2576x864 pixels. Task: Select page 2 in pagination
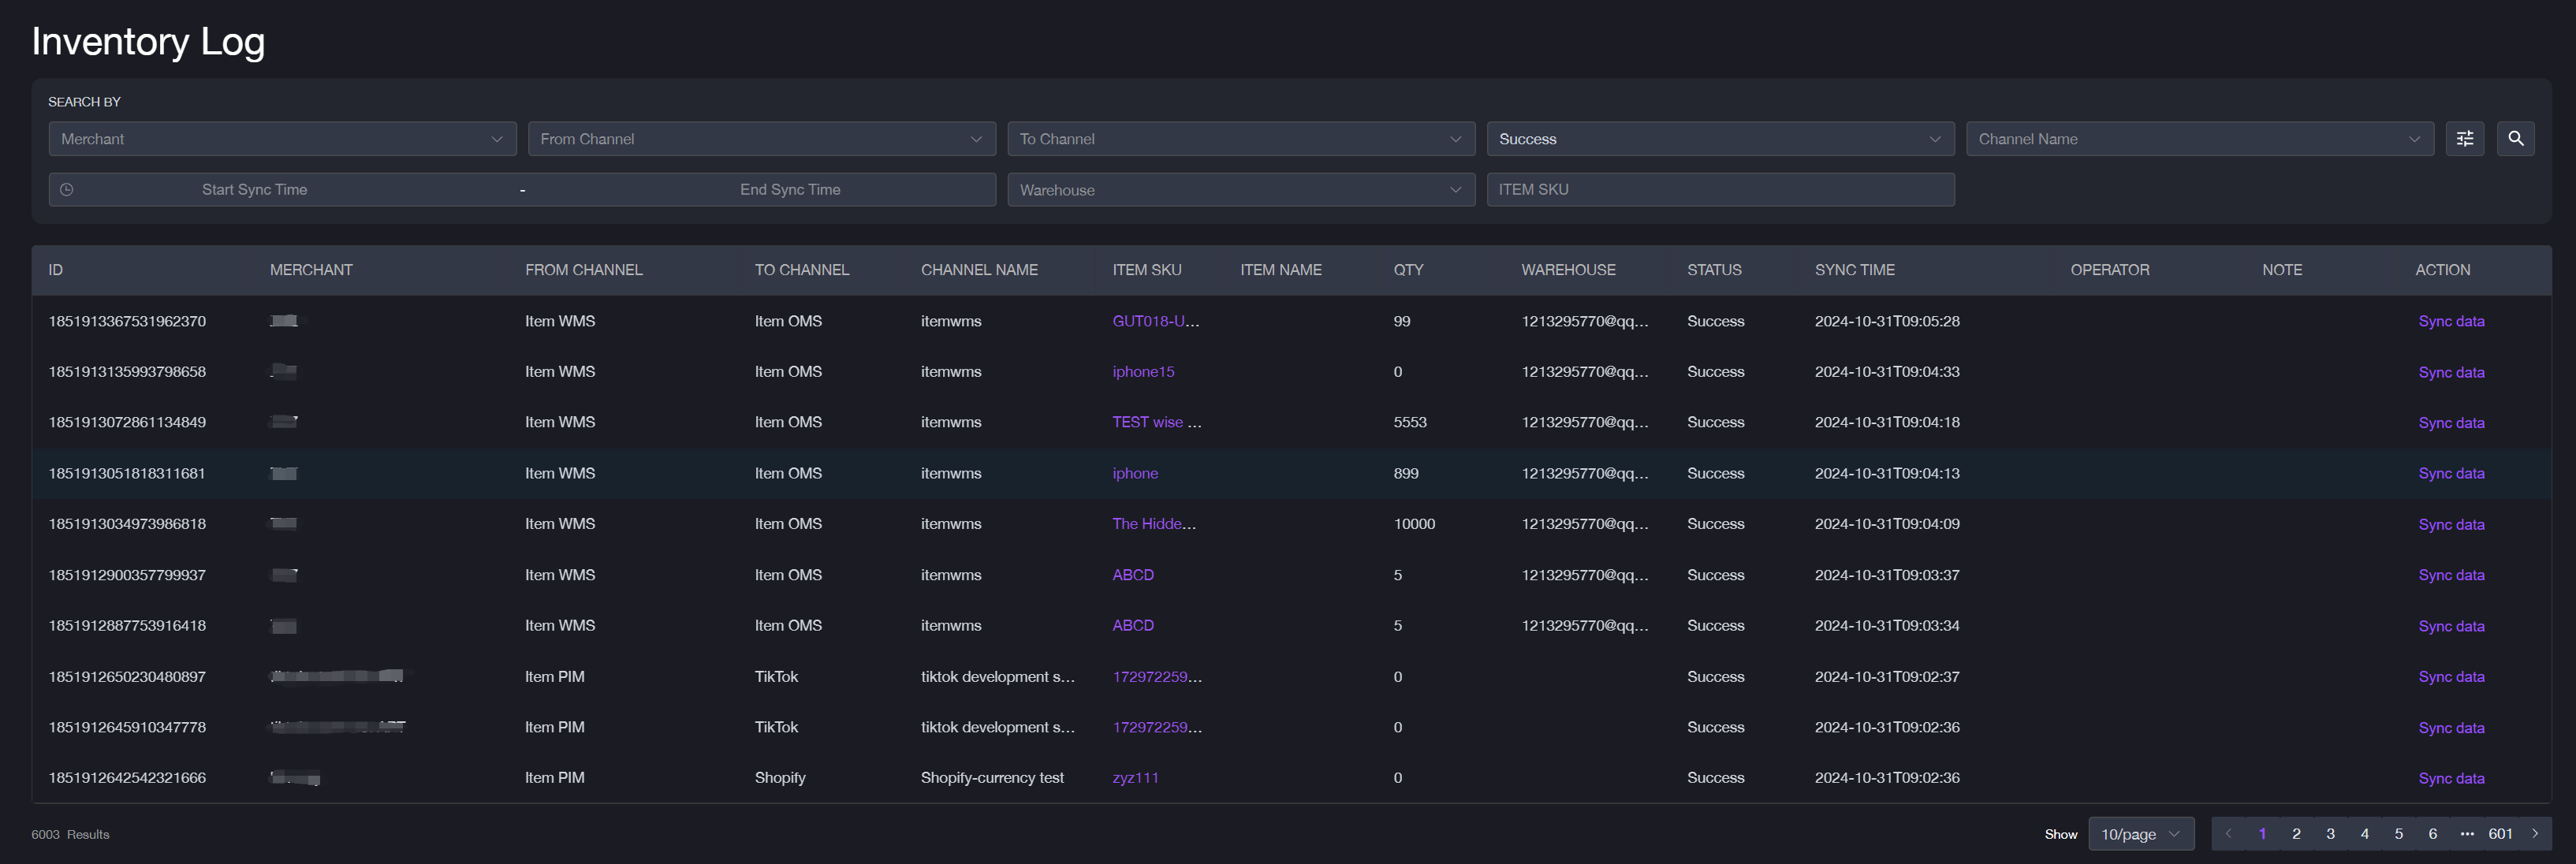(2296, 833)
